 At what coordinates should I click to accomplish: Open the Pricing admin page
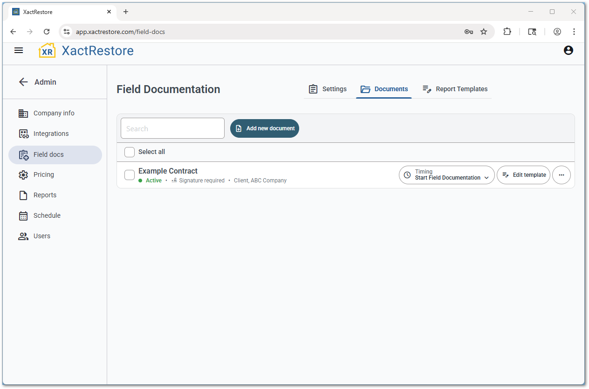(43, 174)
